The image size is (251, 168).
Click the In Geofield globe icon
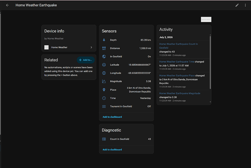point(104,57)
